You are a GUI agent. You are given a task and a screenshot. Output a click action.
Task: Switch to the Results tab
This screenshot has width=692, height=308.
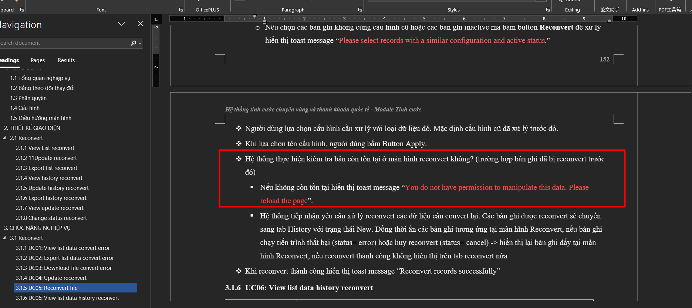[x=66, y=60]
